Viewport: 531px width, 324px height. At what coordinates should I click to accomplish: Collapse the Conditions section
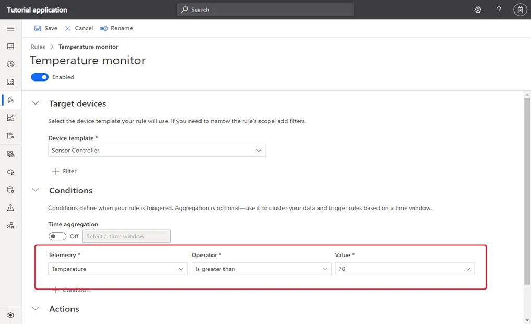tap(36, 190)
